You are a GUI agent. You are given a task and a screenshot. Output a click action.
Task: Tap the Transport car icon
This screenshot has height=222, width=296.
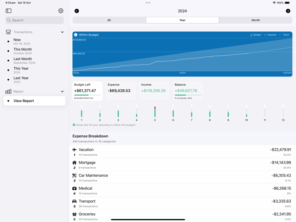click(75, 201)
